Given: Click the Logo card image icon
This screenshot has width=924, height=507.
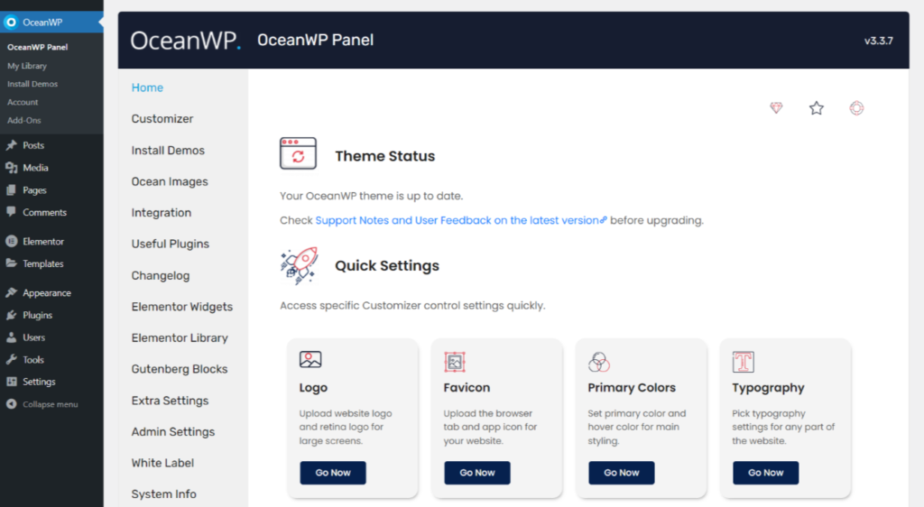Looking at the screenshot, I should pos(310,360).
